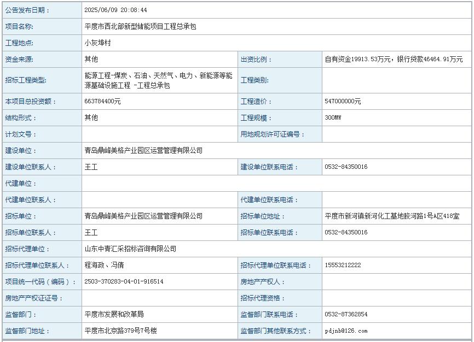The width and height of the screenshot is (474, 342).
Task: Click supervision phone 0532-87362854
Action: [x=346, y=315]
